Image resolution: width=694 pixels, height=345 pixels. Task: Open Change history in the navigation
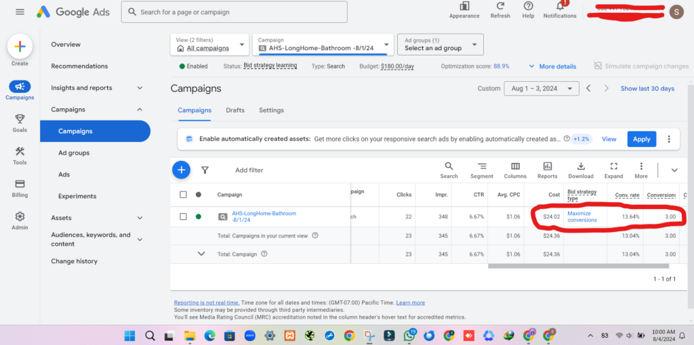pos(74,261)
